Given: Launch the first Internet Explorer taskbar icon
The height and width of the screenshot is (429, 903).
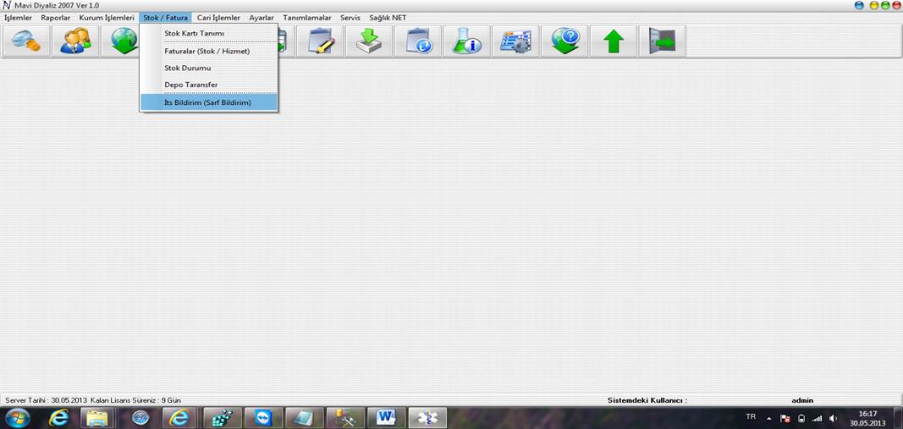Looking at the screenshot, I should tap(58, 418).
